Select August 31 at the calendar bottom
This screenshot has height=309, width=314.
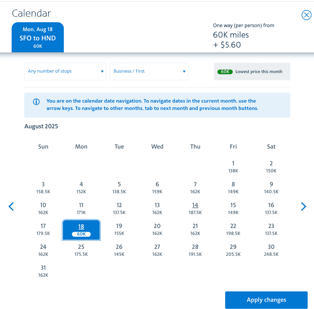click(43, 271)
